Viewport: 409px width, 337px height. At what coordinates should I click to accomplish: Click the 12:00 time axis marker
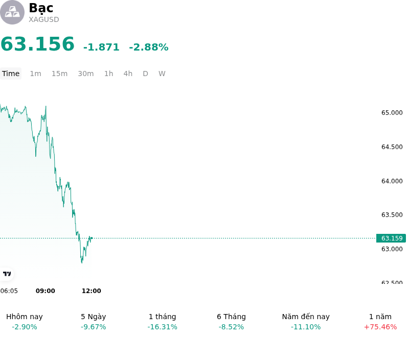(92, 291)
